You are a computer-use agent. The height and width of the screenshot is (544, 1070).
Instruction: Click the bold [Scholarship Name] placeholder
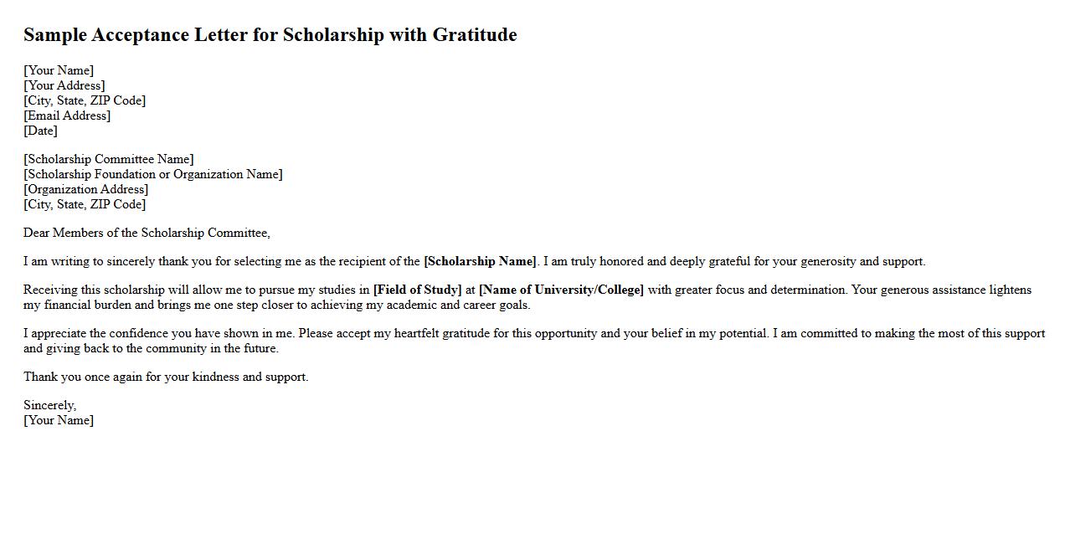coord(480,261)
